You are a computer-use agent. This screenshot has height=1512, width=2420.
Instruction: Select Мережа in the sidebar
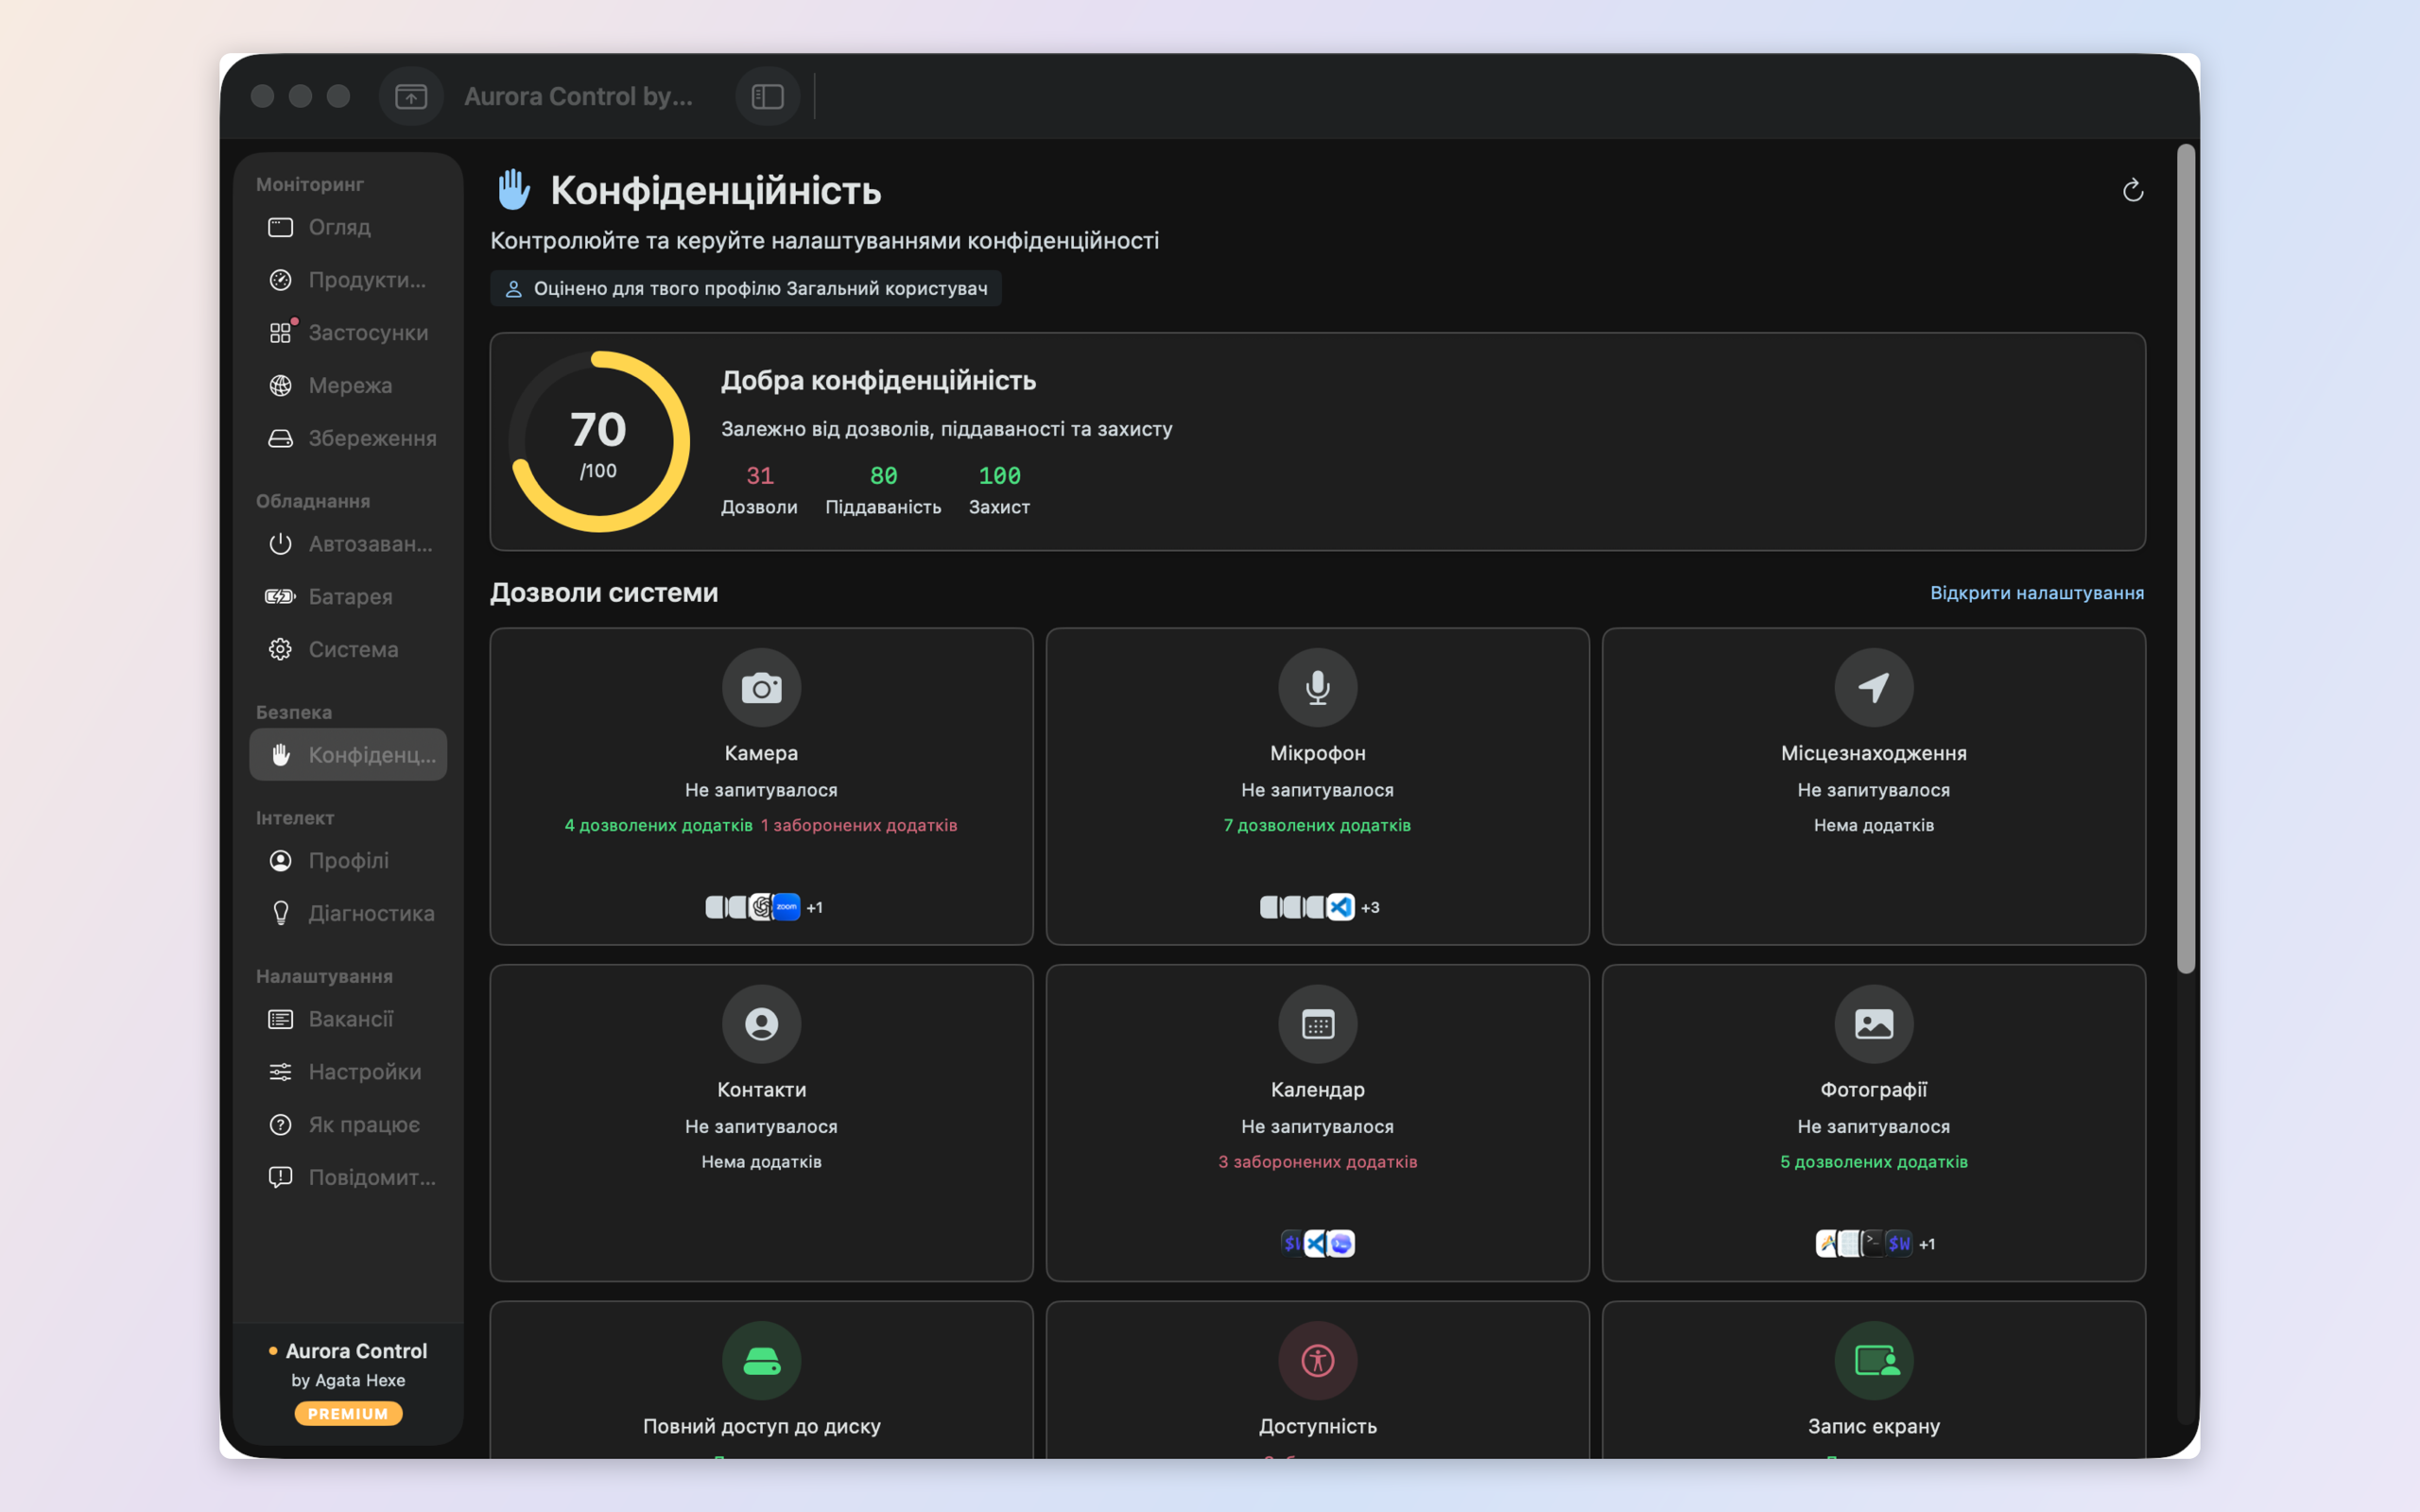click(x=348, y=385)
